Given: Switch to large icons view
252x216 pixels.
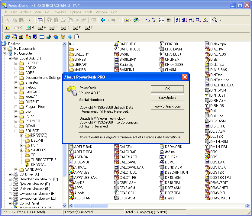Looking at the screenshot, I should coord(147,20).
